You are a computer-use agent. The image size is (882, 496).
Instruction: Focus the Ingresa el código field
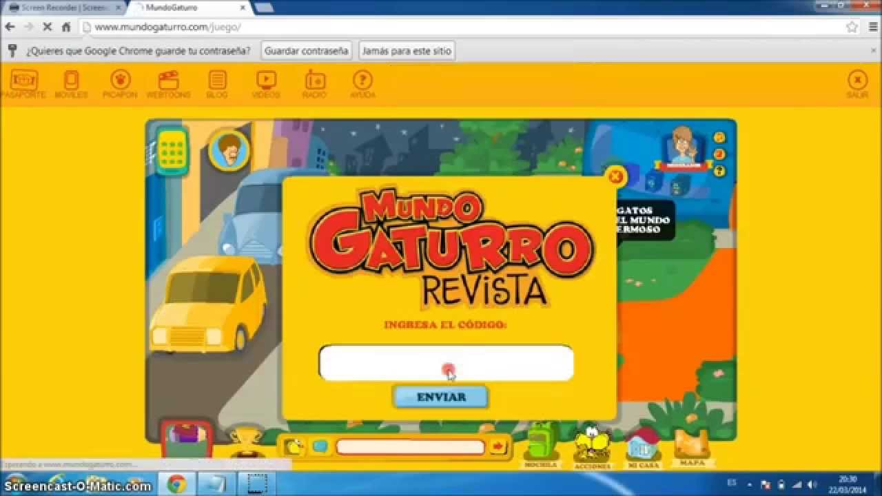(446, 363)
